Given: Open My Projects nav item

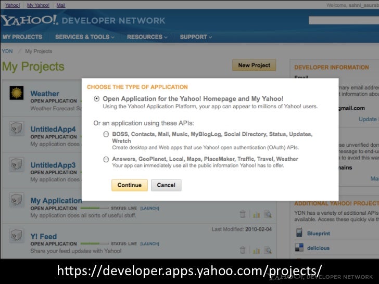Looking at the screenshot, I should tap(22, 37).
